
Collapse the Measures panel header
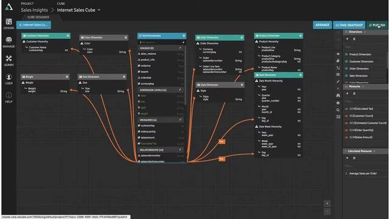(x=365, y=86)
